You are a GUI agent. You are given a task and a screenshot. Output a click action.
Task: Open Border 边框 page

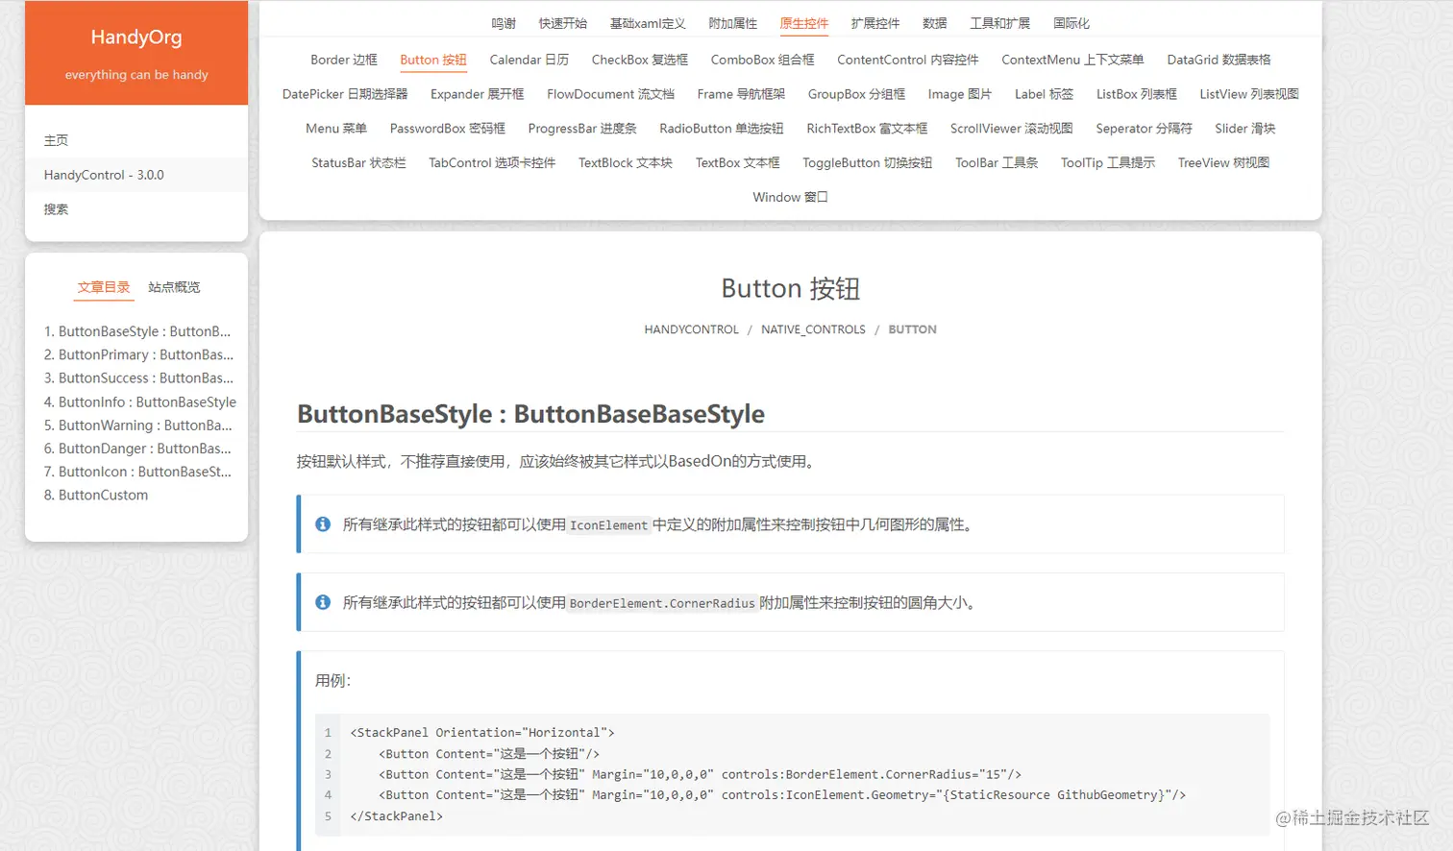coord(344,60)
